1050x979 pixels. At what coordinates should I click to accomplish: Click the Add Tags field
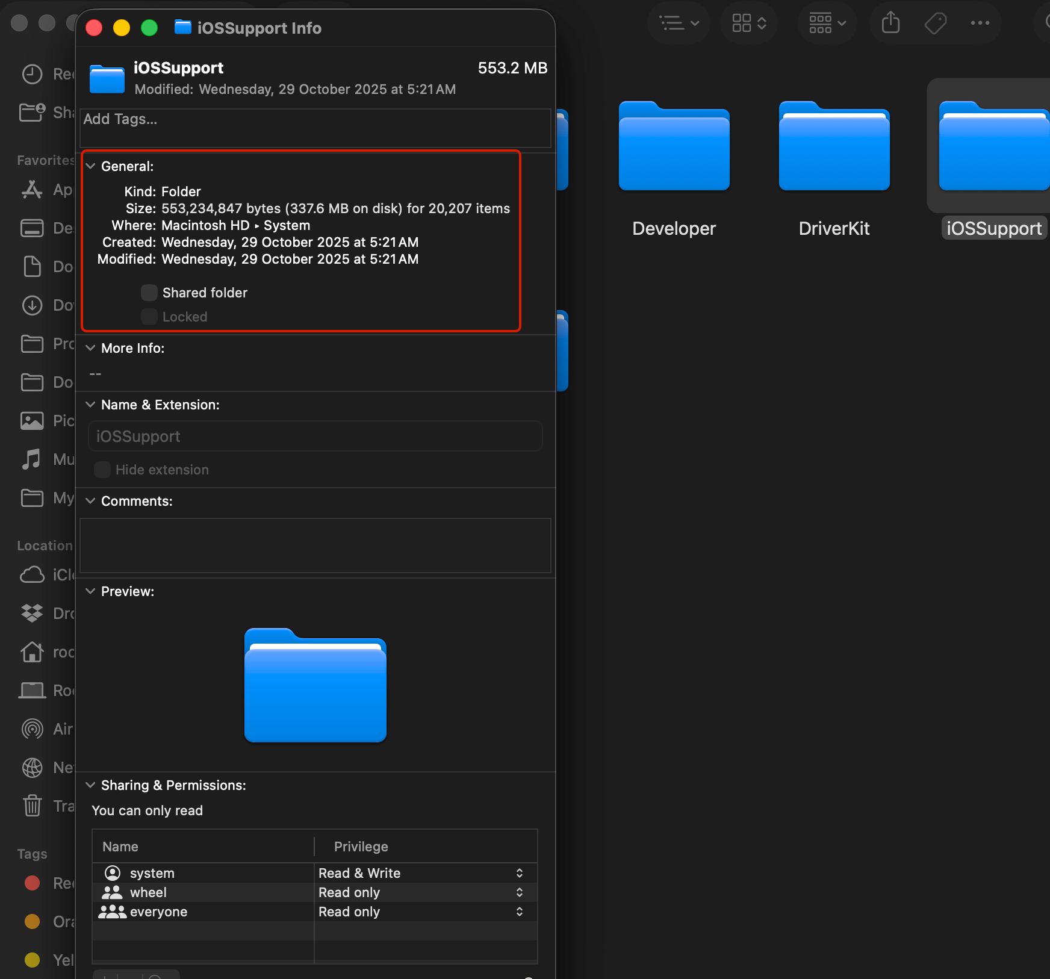pos(315,128)
